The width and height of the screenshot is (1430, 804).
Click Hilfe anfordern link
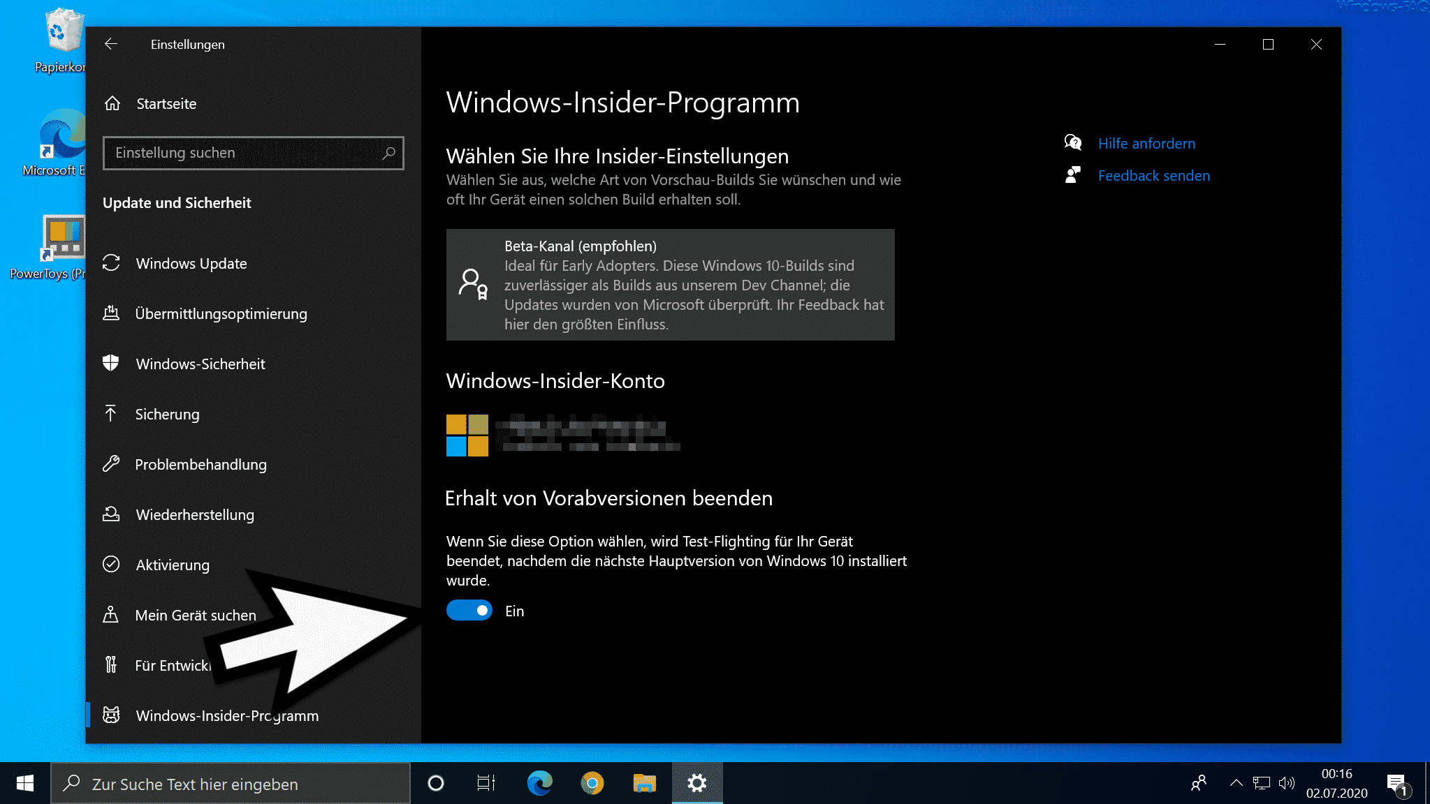tap(1146, 143)
